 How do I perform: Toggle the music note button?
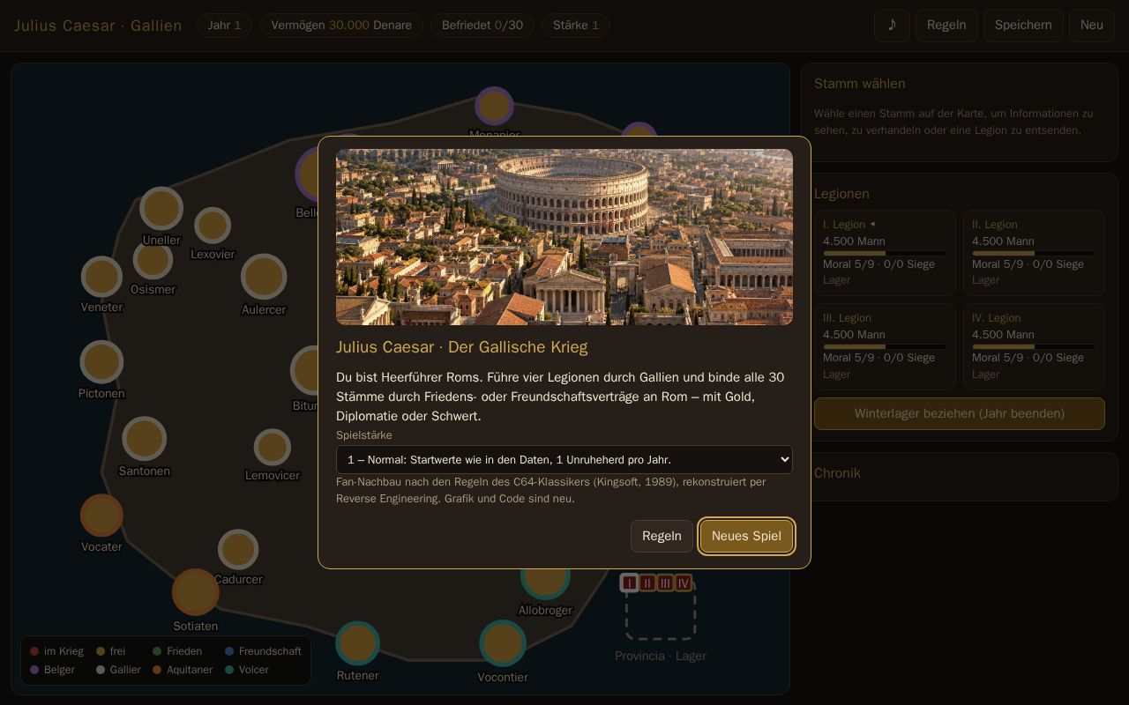coord(892,25)
